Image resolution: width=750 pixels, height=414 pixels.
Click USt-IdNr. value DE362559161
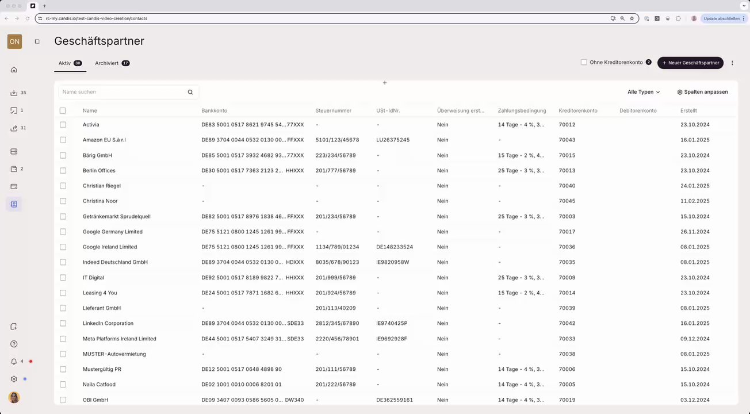pos(395,400)
